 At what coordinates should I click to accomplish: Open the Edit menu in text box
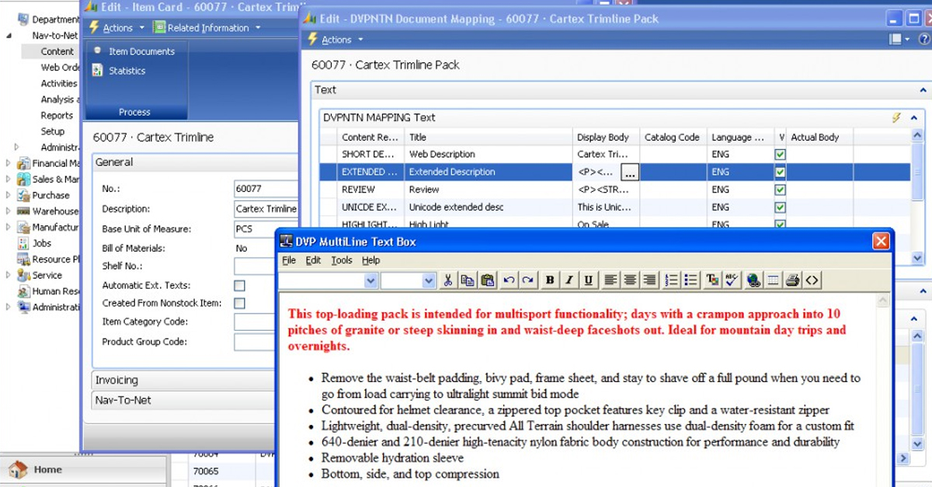[313, 260]
